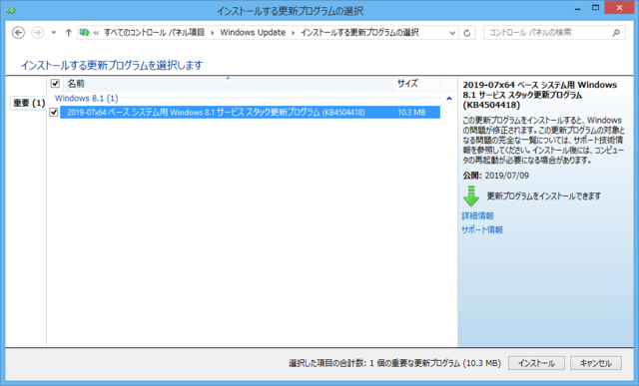
Task: Select the Windows Update breadcrumb
Action: [253, 33]
